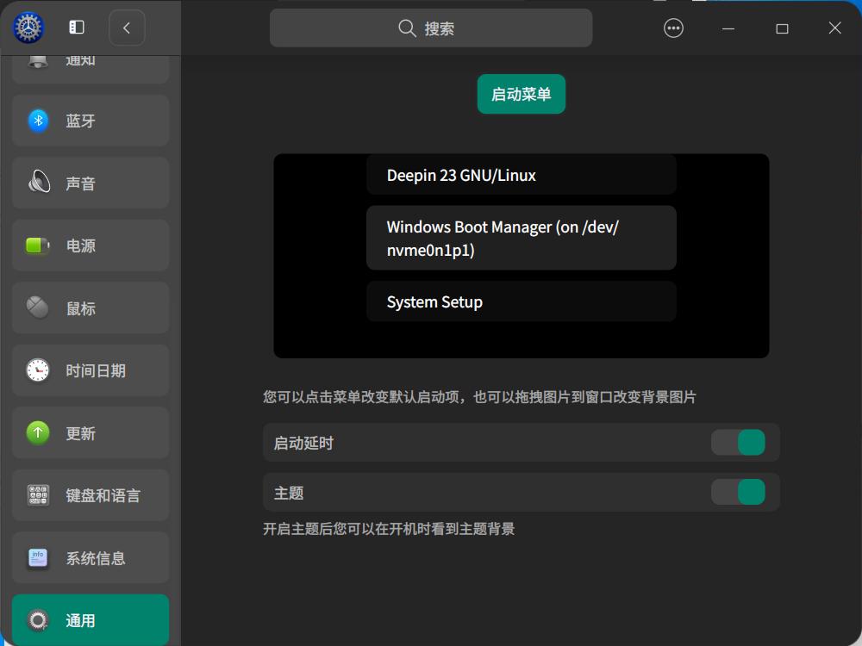Click the back chevron navigation button
Screen dimensions: 862x646
[127, 28]
